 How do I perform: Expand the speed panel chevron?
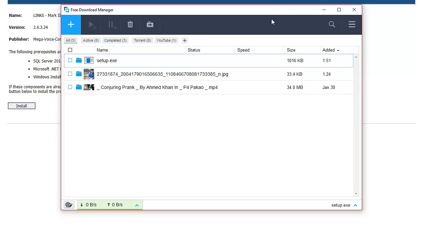click(x=137, y=205)
